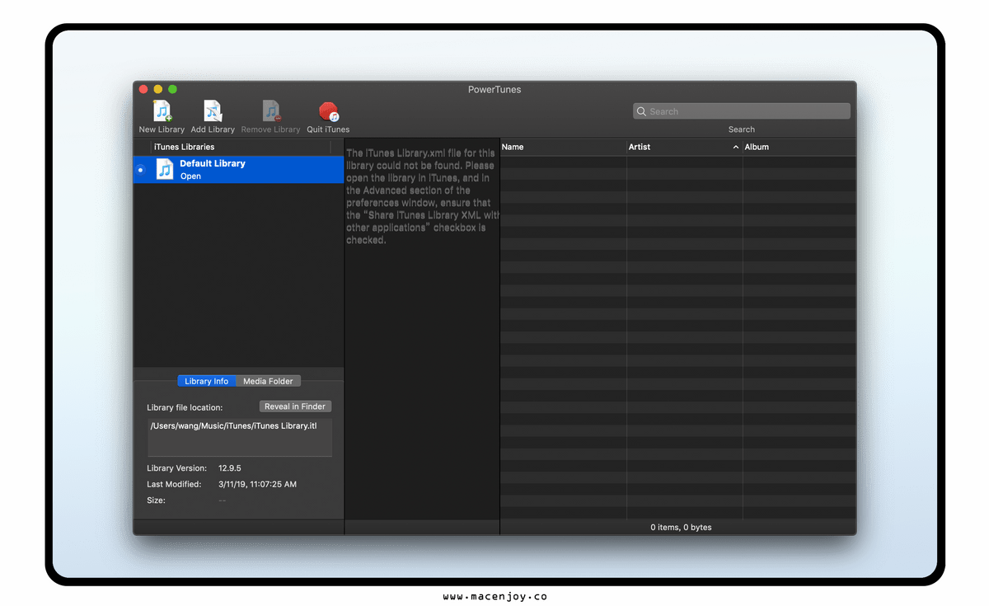989x606 pixels.
Task: Minimize the window with the yellow button
Action: (x=158, y=89)
